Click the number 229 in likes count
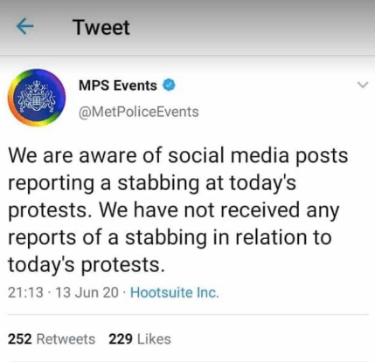Image resolution: width=375 pixels, height=362 pixels. [121, 339]
